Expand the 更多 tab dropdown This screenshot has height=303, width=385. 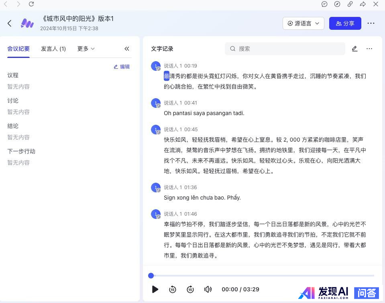click(x=86, y=49)
